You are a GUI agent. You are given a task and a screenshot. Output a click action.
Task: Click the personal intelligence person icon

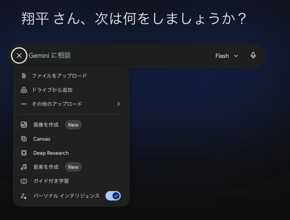23,196
